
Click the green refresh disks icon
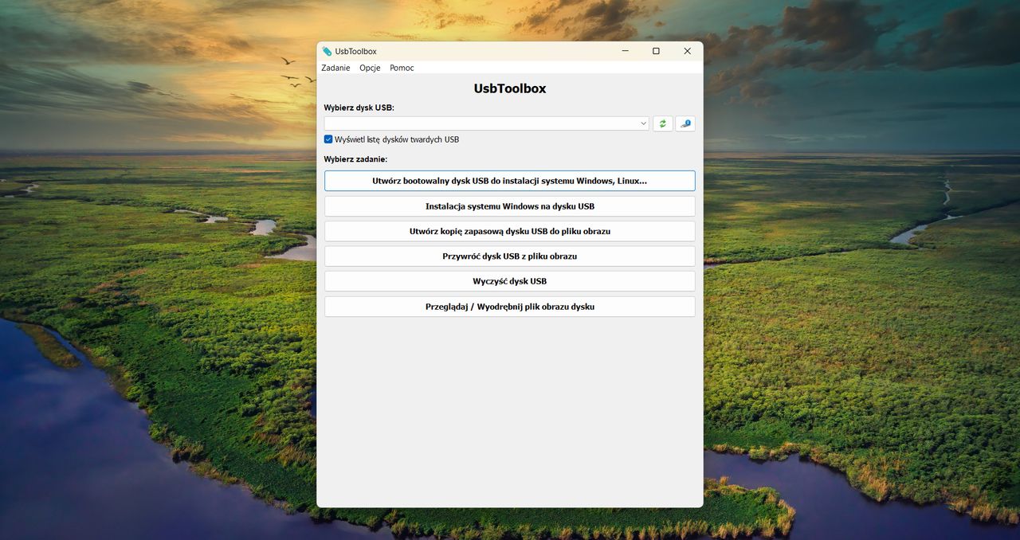[x=662, y=123]
